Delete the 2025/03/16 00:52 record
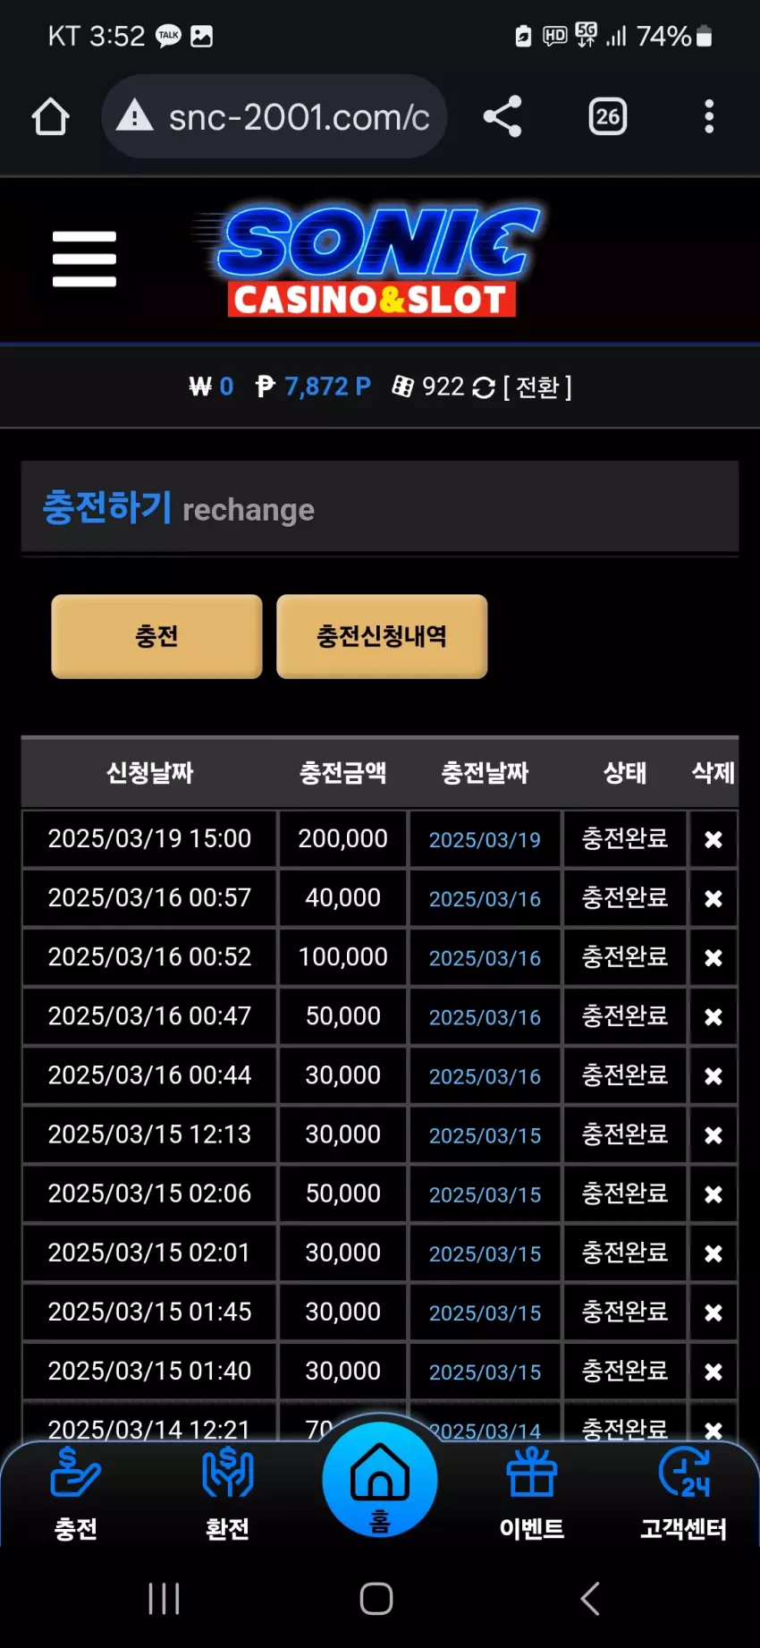Screen dimensions: 760x1648 coord(714,957)
